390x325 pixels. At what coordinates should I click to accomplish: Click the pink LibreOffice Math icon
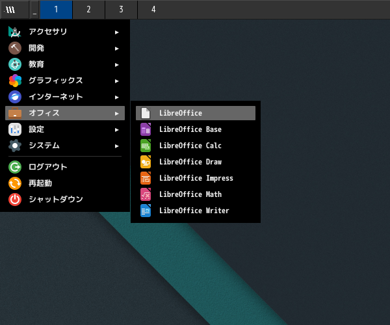point(146,194)
